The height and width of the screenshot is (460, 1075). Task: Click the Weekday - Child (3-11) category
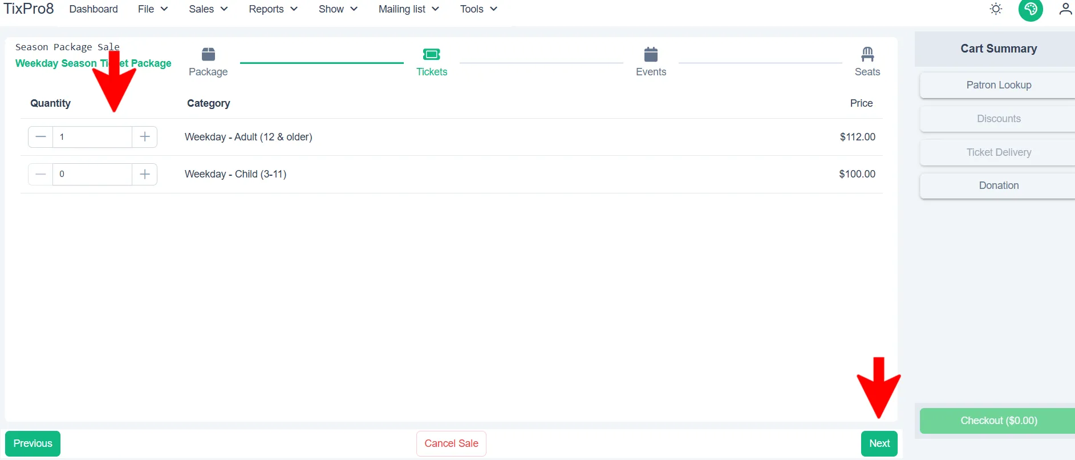[x=236, y=174]
